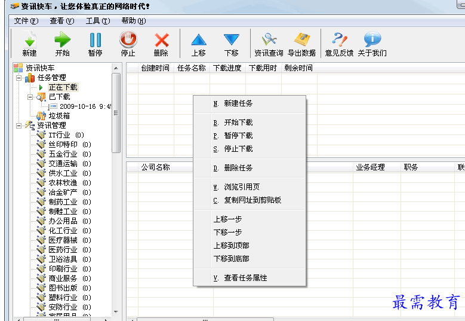Select the 农林牧渔 category
Screen dimensions: 465x321
pyautogui.click(x=70, y=183)
